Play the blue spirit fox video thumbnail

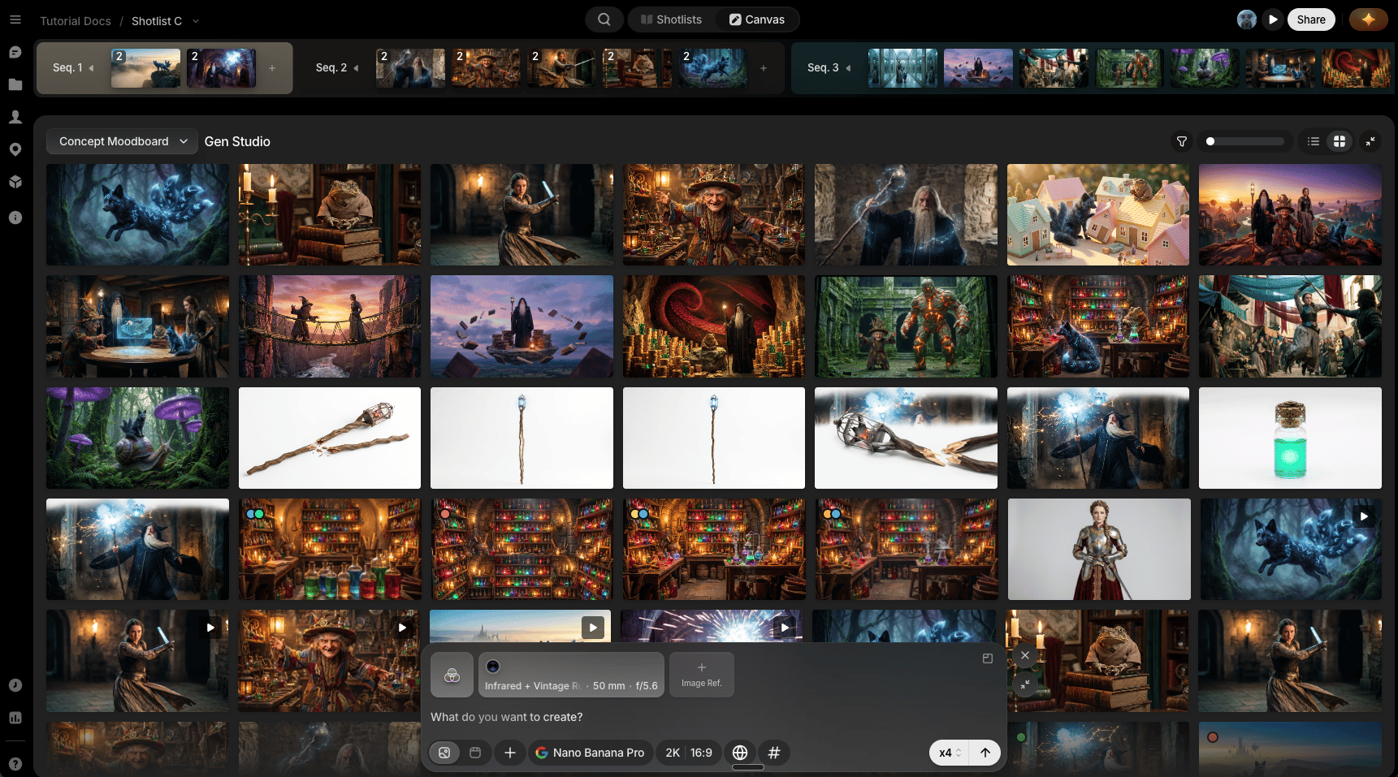(x=1364, y=516)
